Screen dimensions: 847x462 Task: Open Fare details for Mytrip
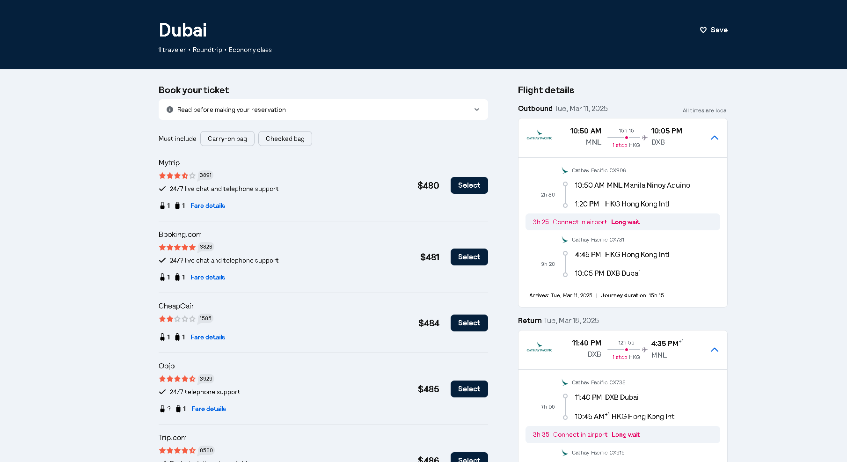point(208,205)
